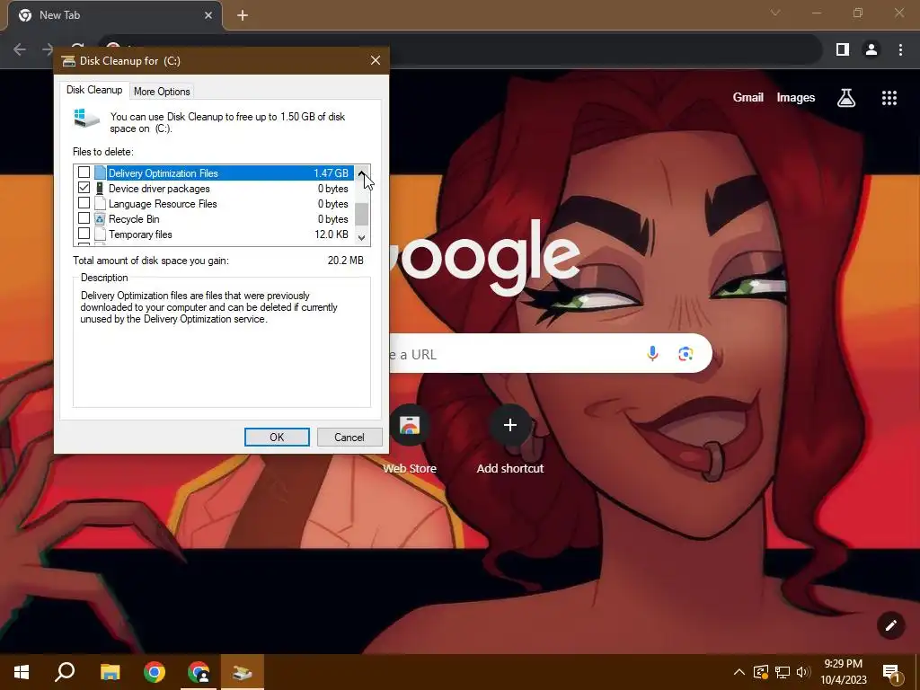Select the Delivery Optimization Files row

[214, 173]
